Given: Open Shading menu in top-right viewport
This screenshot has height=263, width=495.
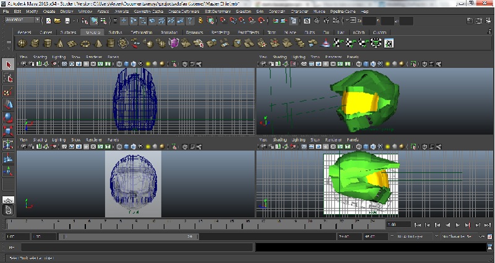Looking at the screenshot, I should (x=280, y=57).
